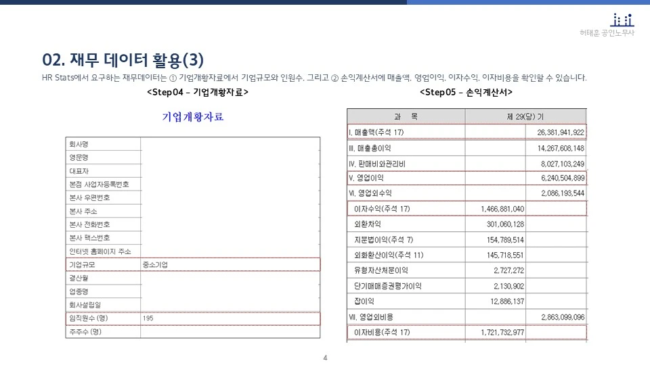The width and height of the screenshot is (650, 365).
Task: Select the '외환차익' row label
Action: pyautogui.click(x=367, y=224)
